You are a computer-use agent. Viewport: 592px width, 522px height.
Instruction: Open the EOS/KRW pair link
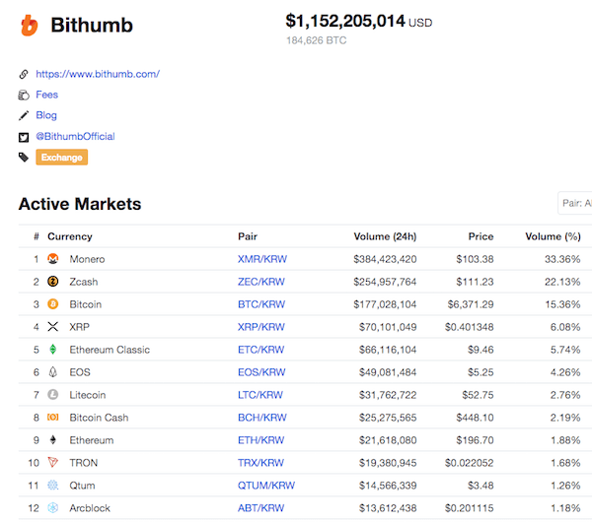pyautogui.click(x=261, y=372)
